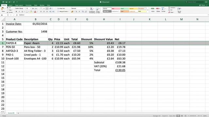This screenshot has height=117, width=209.
Task: Click the Copy icon in ribbon
Action: [8, 10]
